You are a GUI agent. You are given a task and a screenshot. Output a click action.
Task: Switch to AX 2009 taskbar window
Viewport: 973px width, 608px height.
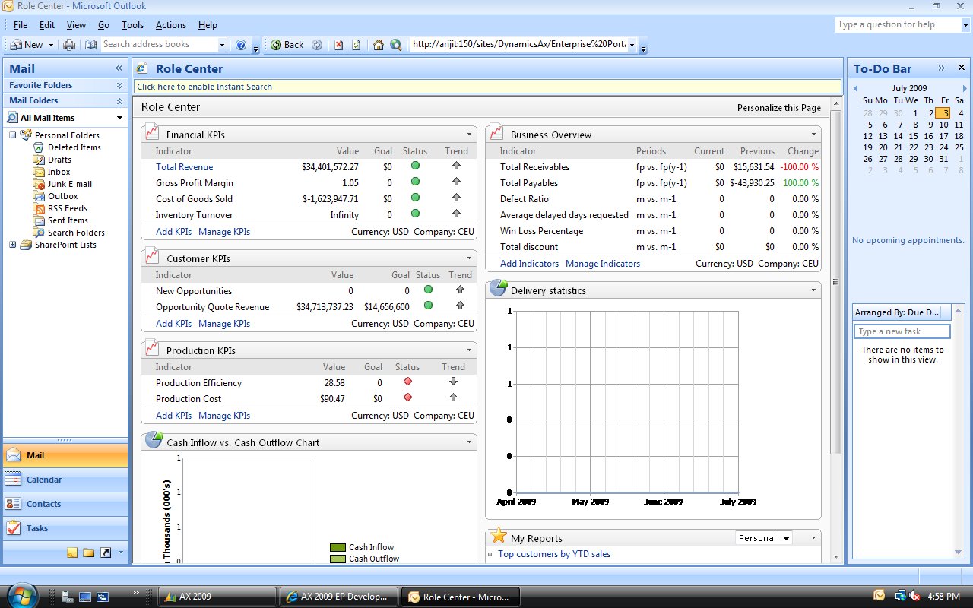point(217,597)
